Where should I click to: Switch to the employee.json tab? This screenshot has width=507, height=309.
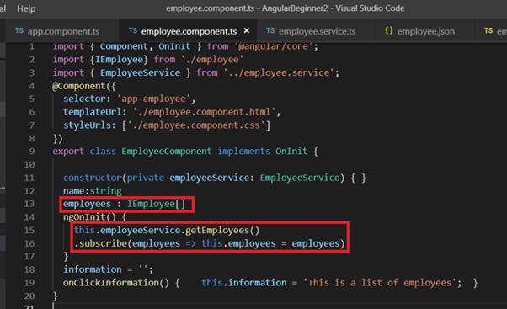click(426, 31)
